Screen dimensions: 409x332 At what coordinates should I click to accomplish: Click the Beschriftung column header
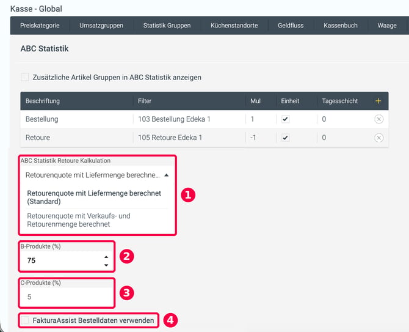tap(43, 101)
